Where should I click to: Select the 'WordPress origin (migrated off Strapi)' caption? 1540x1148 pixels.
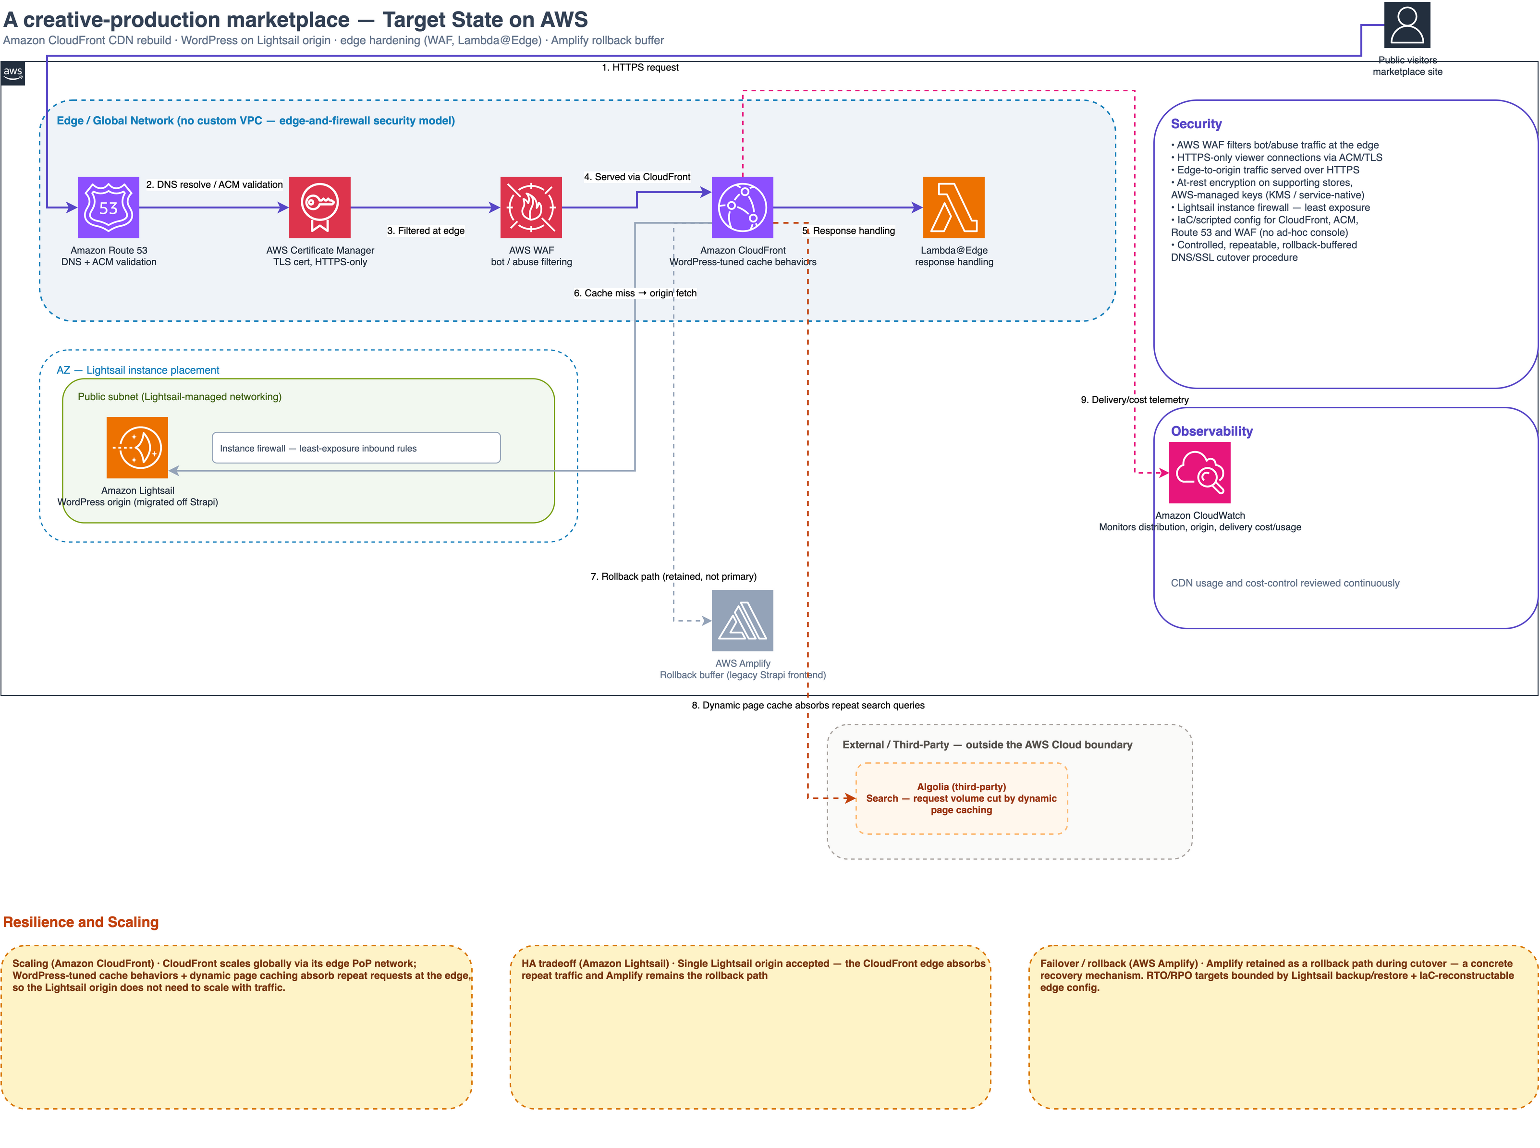[137, 502]
